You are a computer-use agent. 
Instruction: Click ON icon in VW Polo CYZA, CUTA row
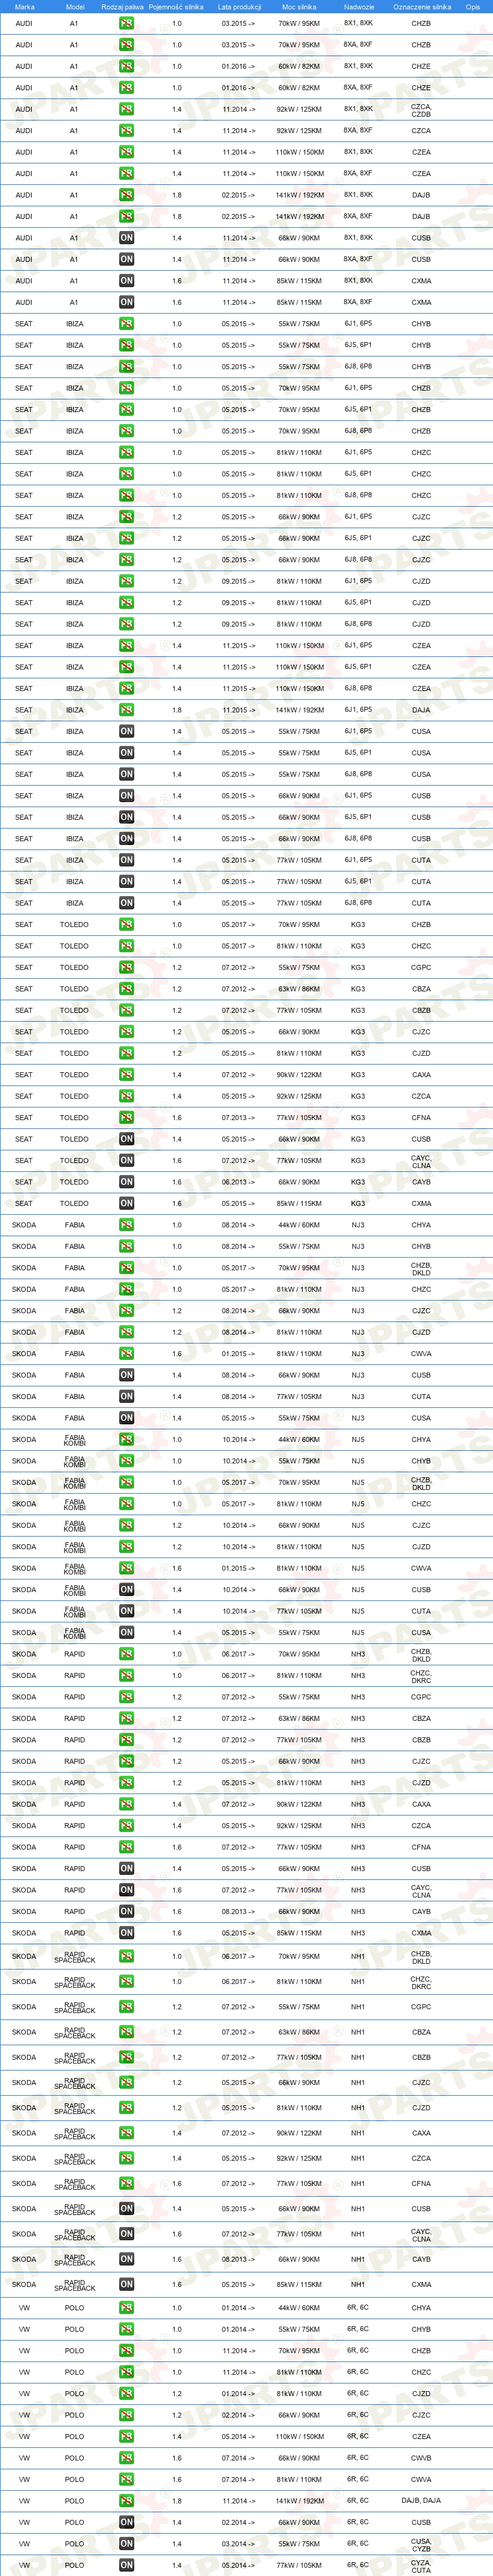point(126,2566)
